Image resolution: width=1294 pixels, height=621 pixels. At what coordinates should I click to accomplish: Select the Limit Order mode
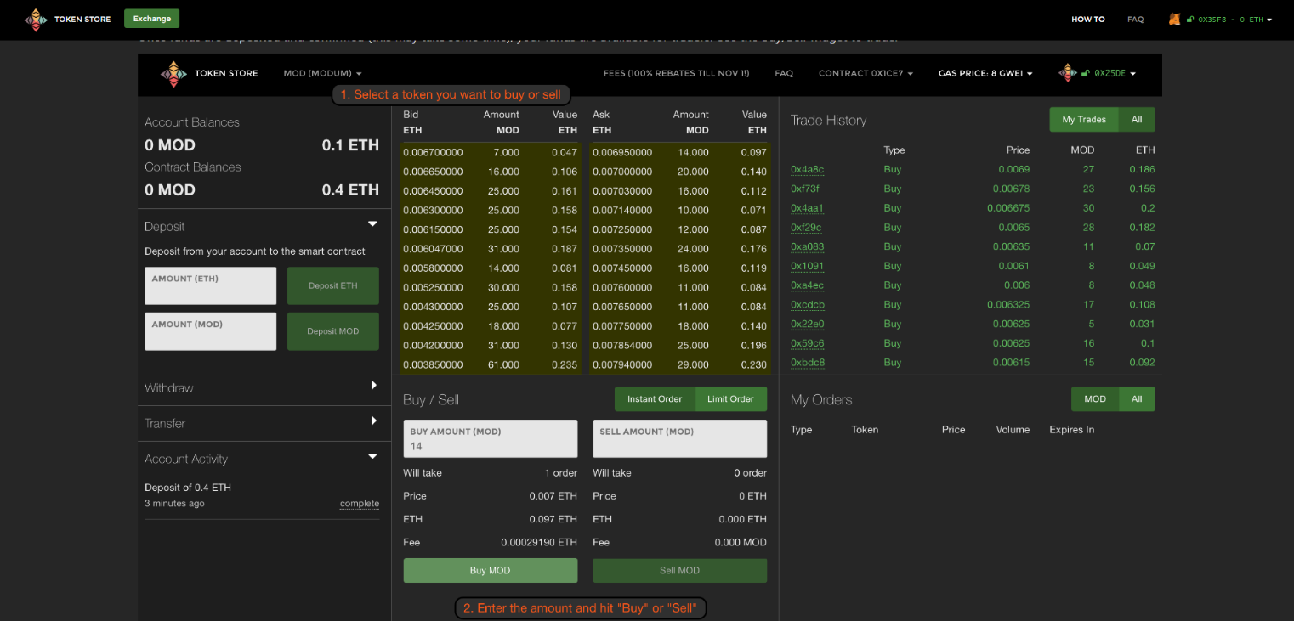click(x=731, y=399)
